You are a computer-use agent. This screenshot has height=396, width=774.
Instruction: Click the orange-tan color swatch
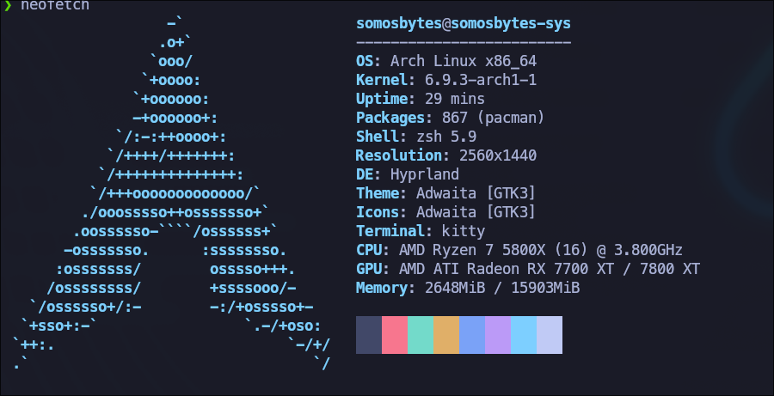pyautogui.click(x=446, y=335)
